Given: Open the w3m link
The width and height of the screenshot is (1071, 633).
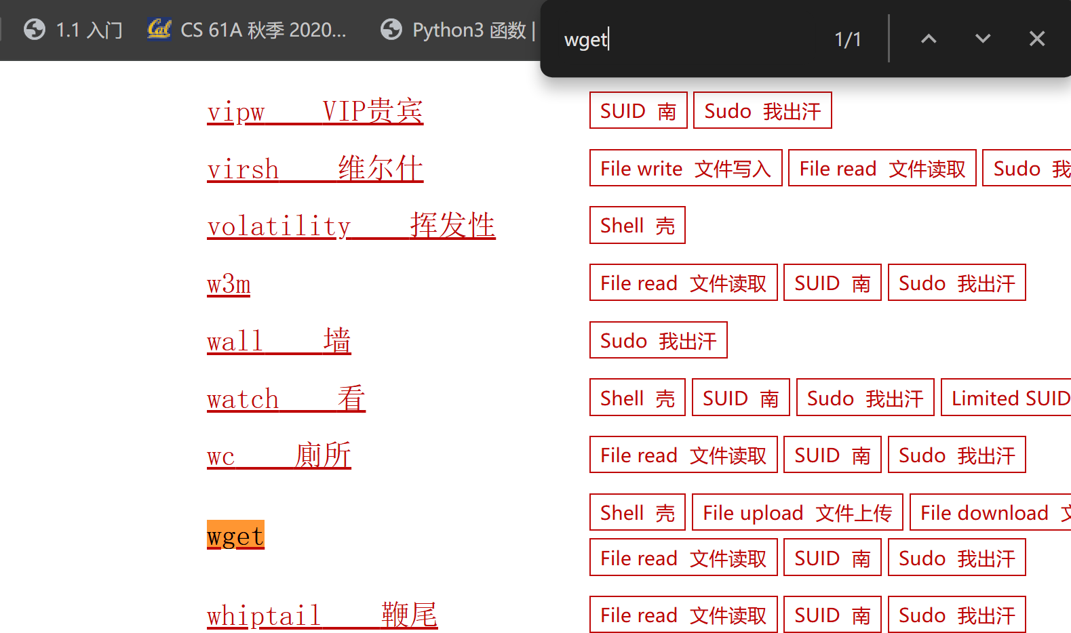Looking at the screenshot, I should coord(229,283).
